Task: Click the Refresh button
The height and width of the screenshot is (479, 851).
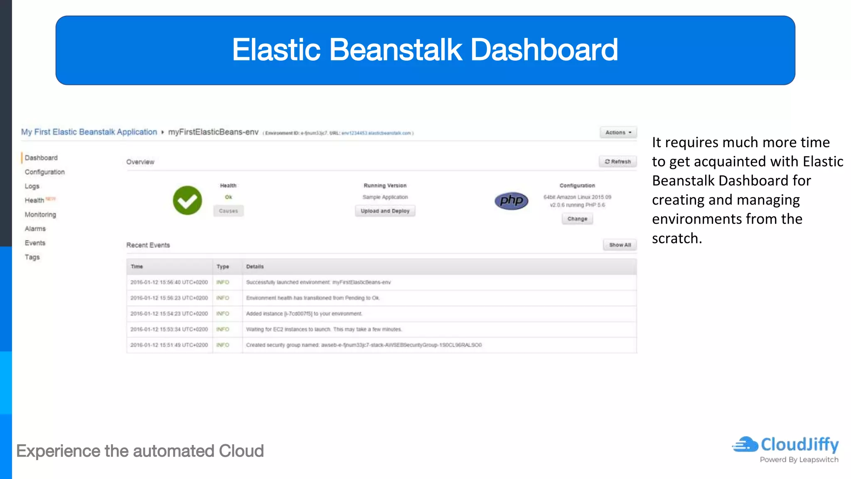Action: coord(617,162)
